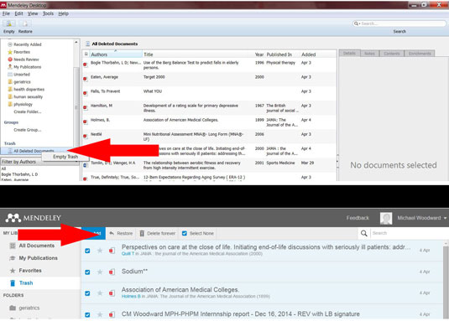Open My Publications in the desktop sidebar
Screen dimensions: 449x321
[27, 66]
